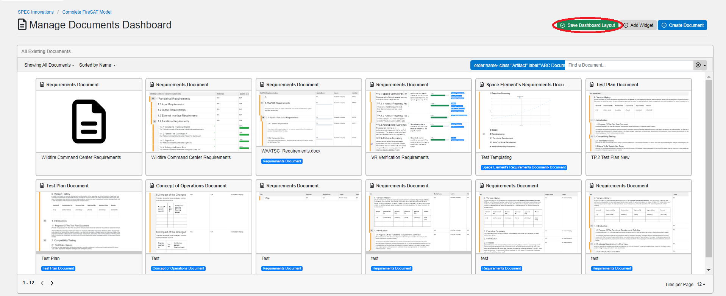The width and height of the screenshot is (726, 296).
Task: Click the Save Dashboard Layout button
Action: (x=587, y=25)
